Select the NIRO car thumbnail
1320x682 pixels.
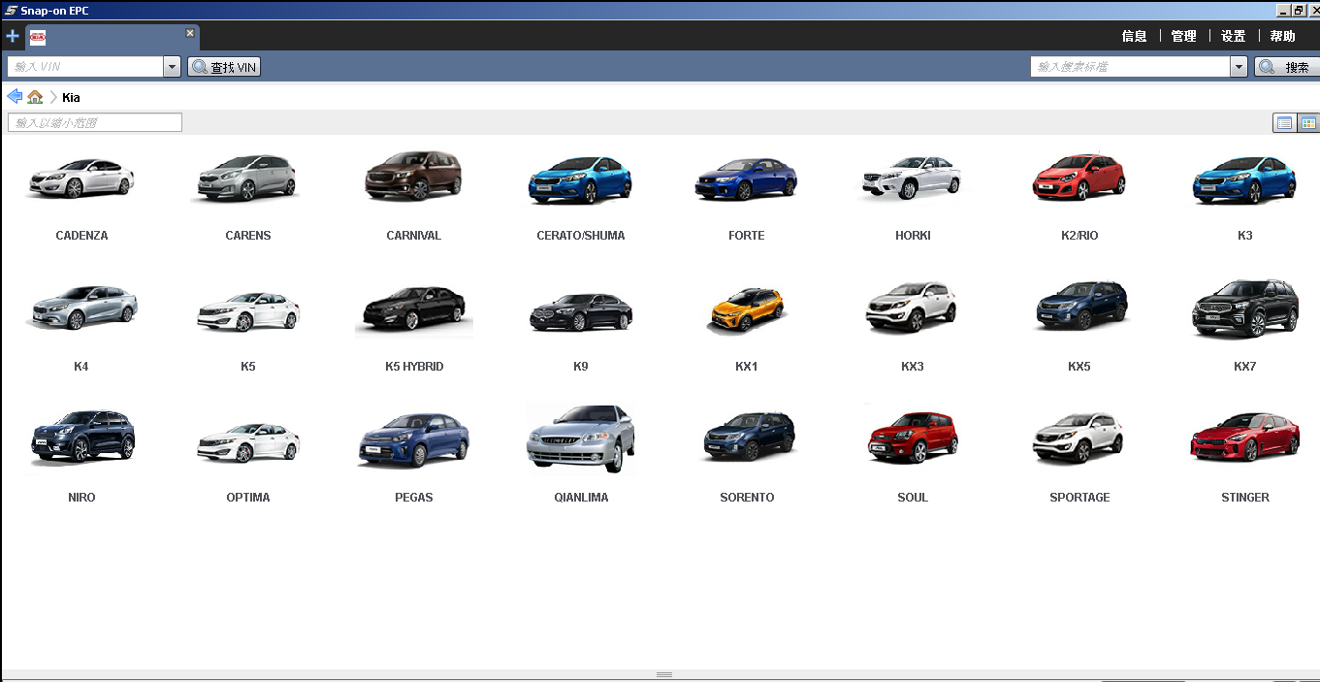point(81,436)
